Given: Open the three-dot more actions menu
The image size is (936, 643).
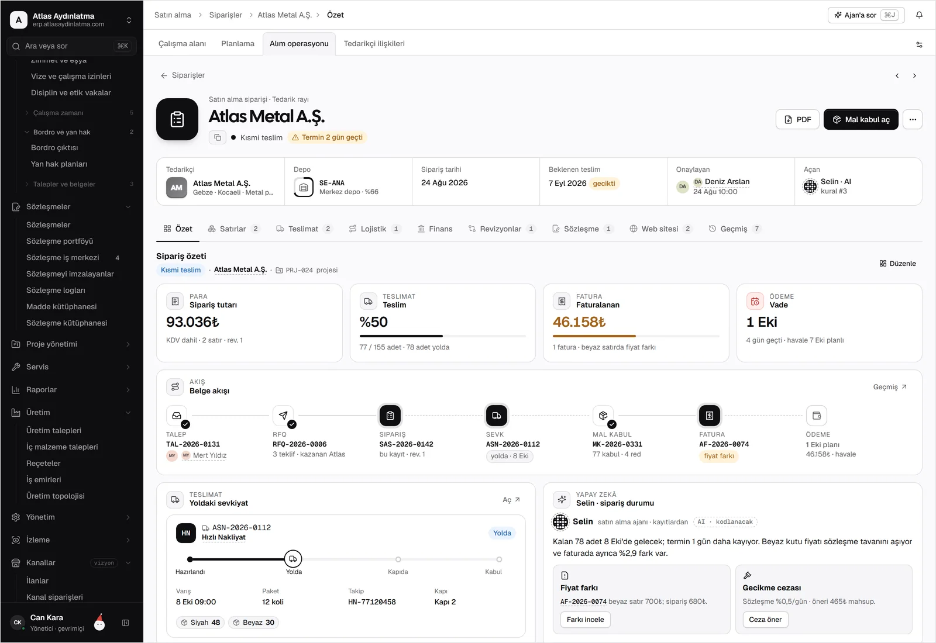Looking at the screenshot, I should (913, 119).
